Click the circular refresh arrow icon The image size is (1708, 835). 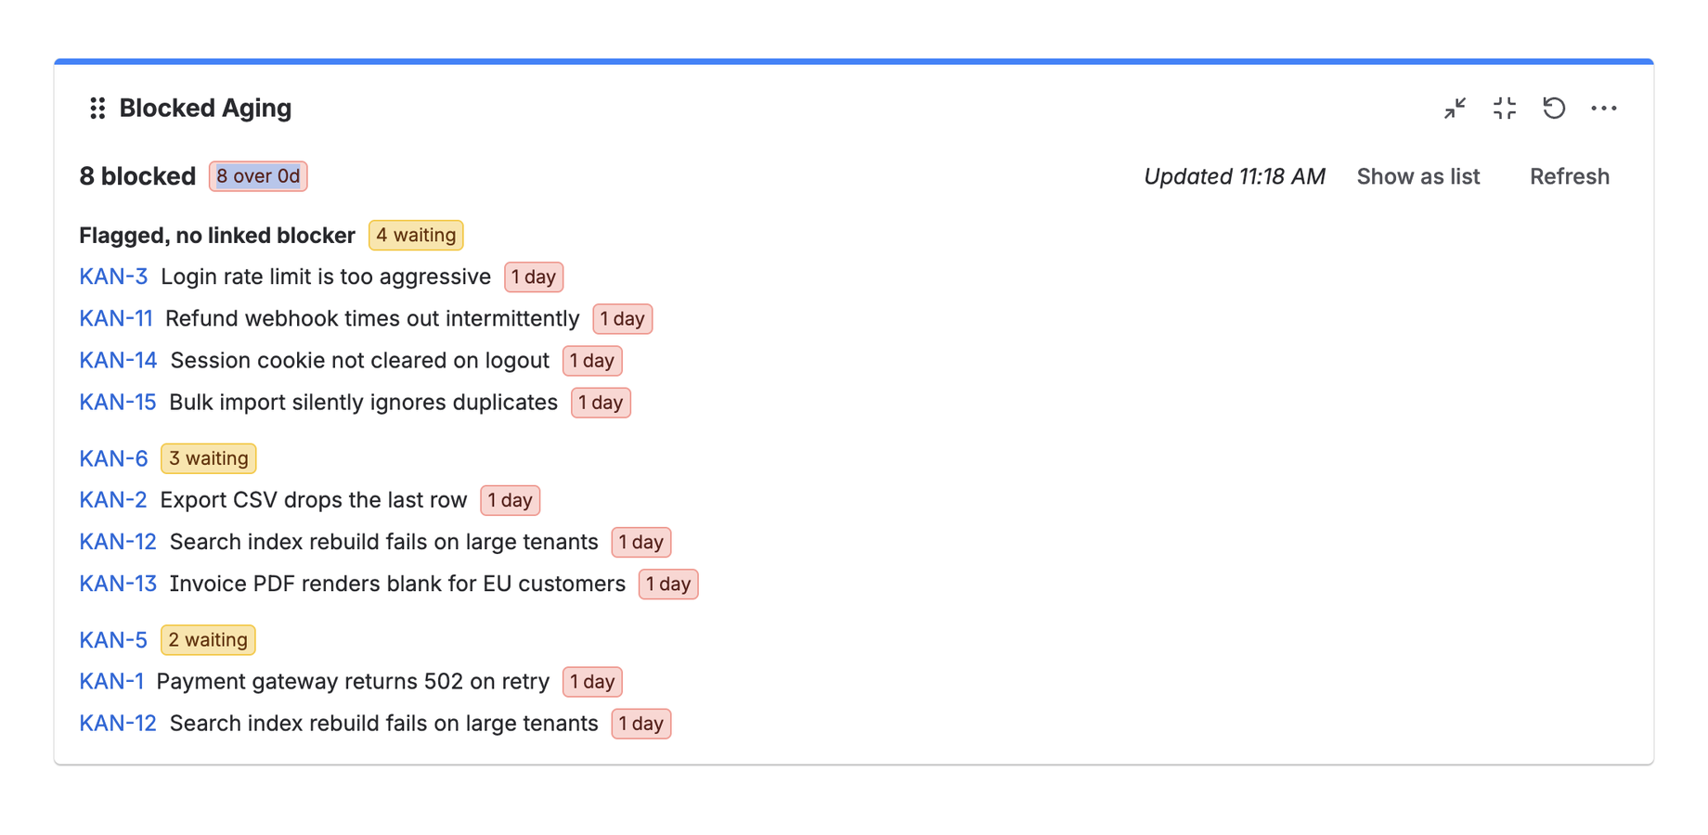click(1554, 109)
